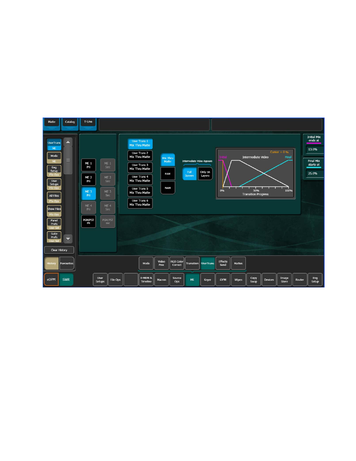Select ME 3 Pri bank
The height and width of the screenshot is (461, 356).
(x=88, y=193)
